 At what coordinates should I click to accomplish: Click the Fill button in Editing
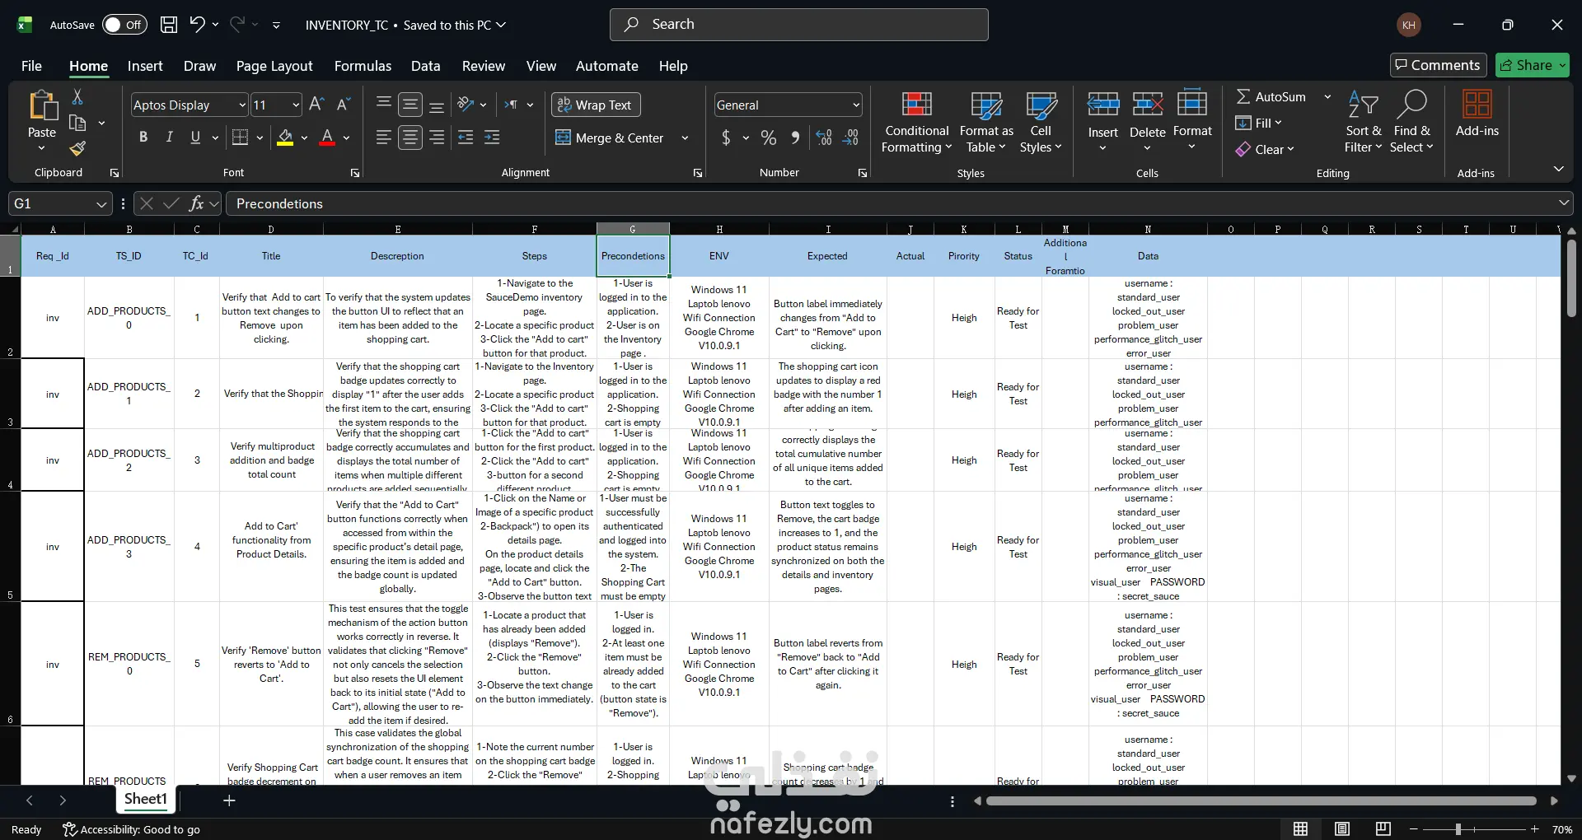pos(1258,123)
